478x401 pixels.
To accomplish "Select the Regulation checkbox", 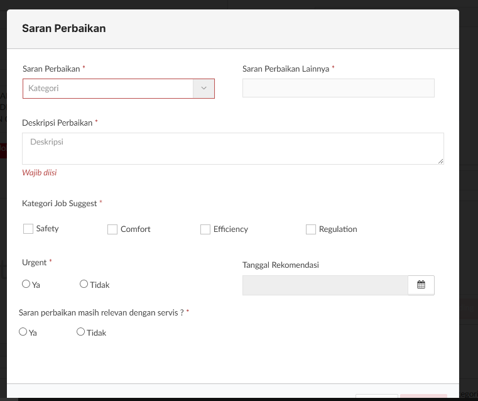I will pyautogui.click(x=311, y=229).
